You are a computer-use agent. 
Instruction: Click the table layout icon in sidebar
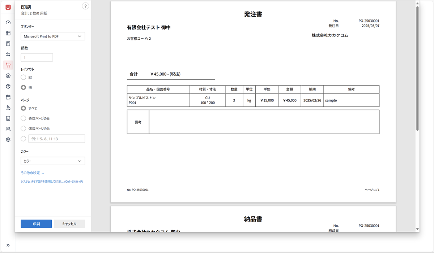pos(8,33)
